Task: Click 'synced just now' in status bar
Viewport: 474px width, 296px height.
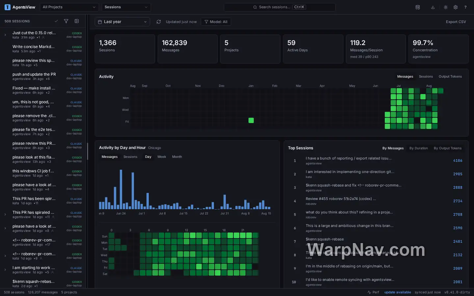Action: [x=428, y=292]
